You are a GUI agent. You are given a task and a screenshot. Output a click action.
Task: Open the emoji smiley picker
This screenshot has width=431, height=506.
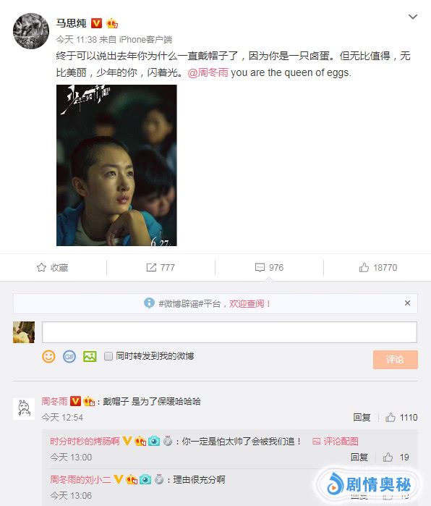click(48, 357)
